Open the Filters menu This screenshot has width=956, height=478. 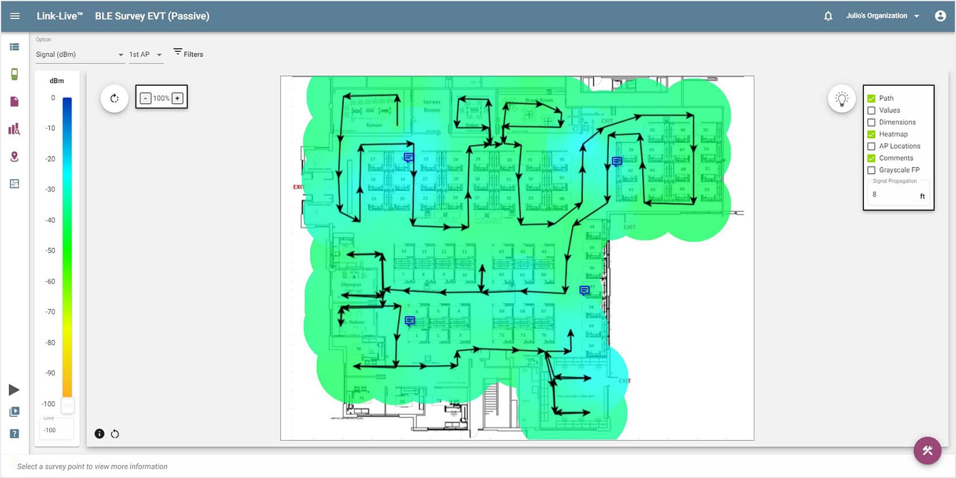click(188, 54)
